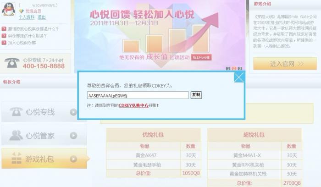Open the CDKEY兑换中心 link
This screenshot has height=187, width=321.
coord(133,105)
